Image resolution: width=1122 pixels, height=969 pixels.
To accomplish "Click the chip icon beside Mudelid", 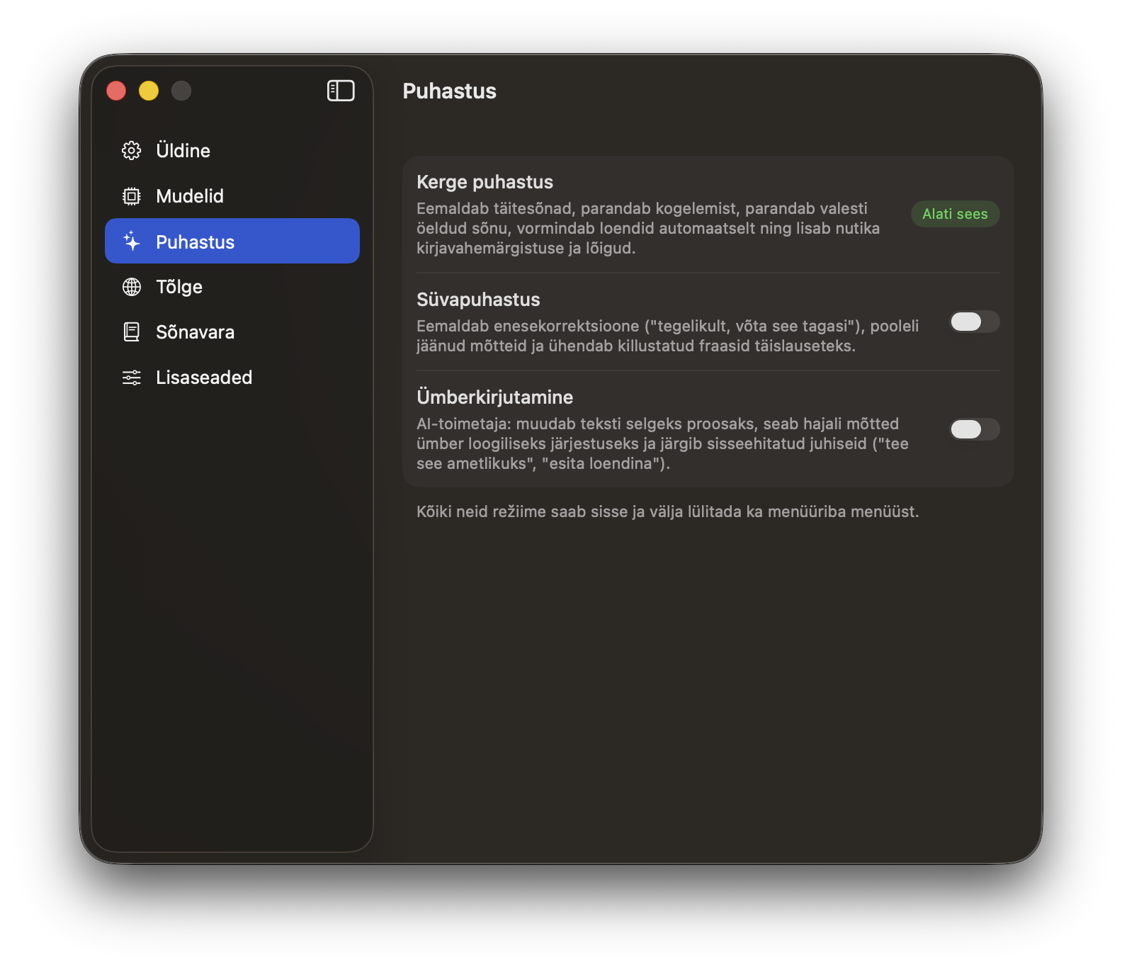I will tap(132, 196).
